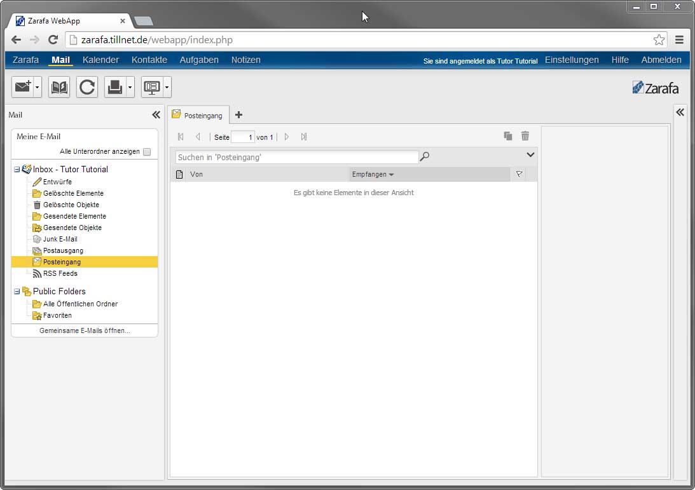Collapse the Public Folders tree
Image resolution: width=695 pixels, height=490 pixels.
(x=17, y=292)
